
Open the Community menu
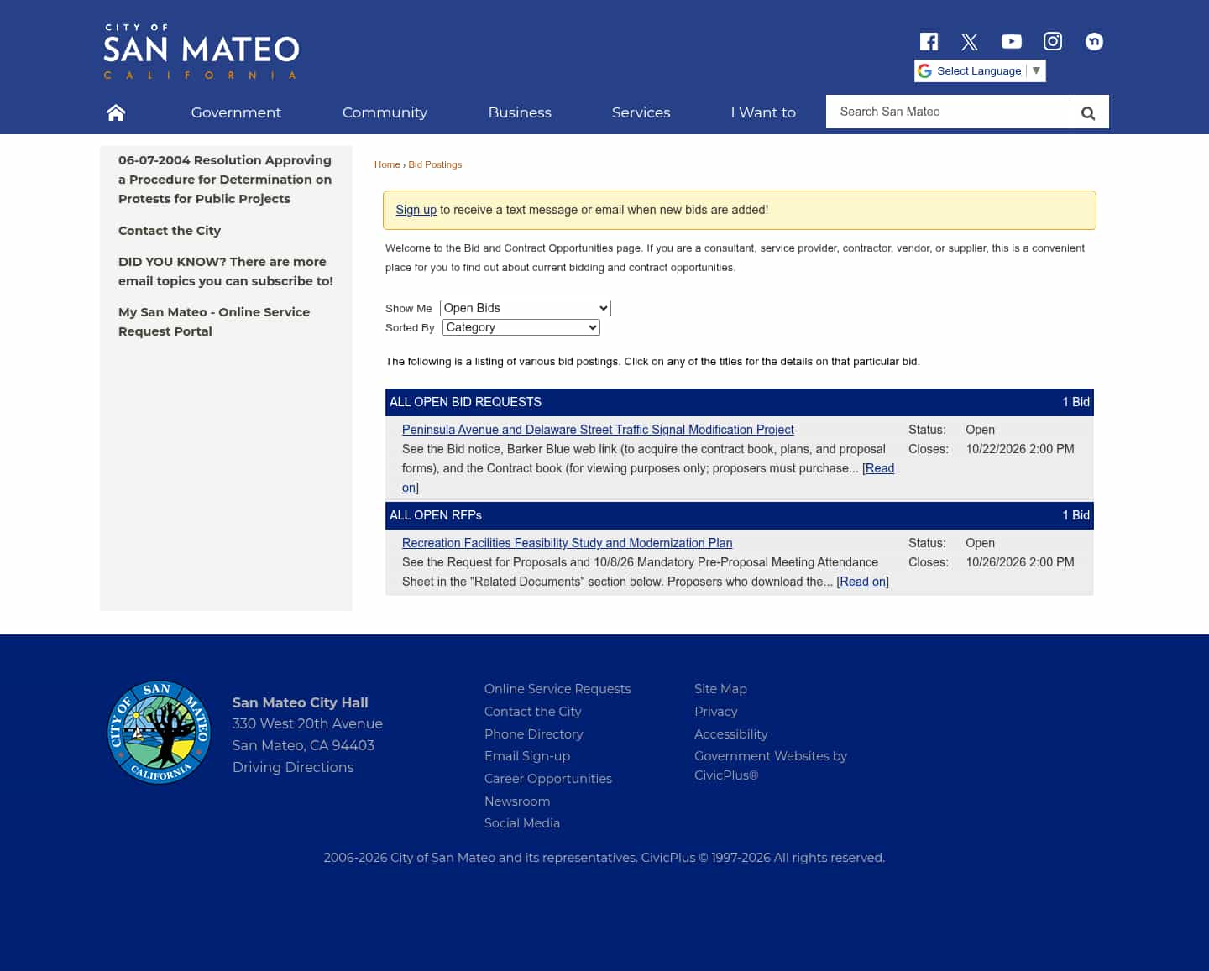[385, 112]
